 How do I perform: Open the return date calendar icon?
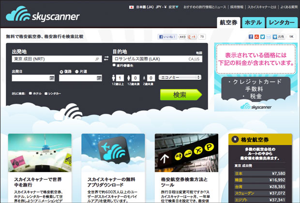(99, 78)
